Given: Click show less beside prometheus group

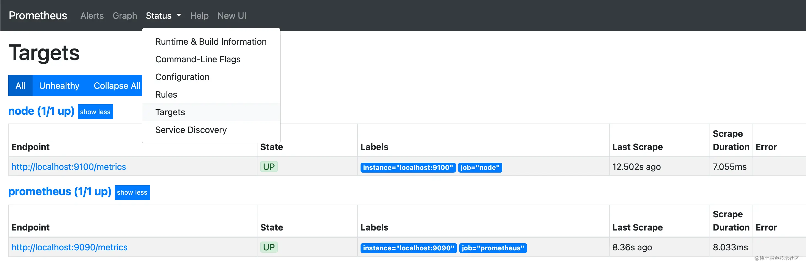Looking at the screenshot, I should click(132, 192).
